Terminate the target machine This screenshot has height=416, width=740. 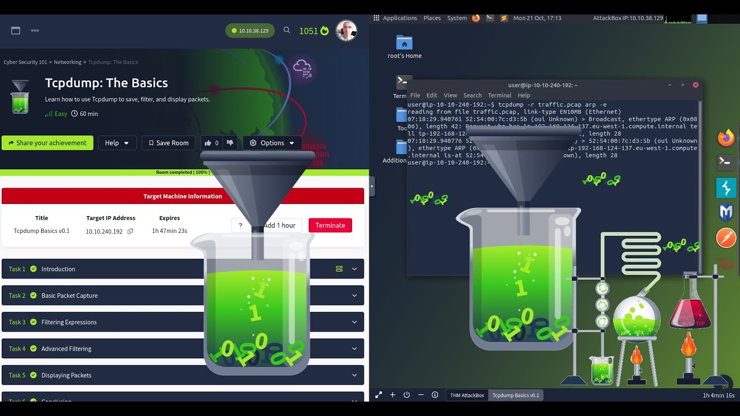pyautogui.click(x=330, y=225)
